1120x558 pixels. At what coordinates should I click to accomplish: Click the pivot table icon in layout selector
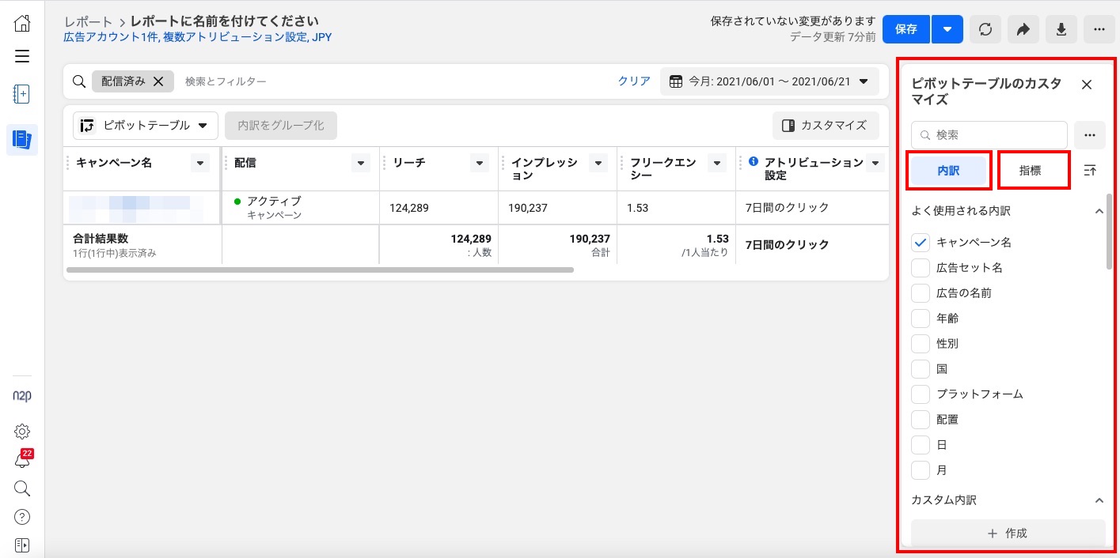tap(88, 125)
